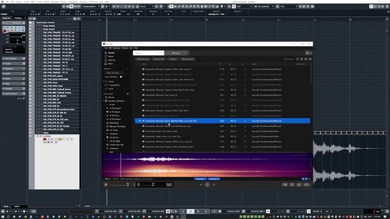Screen dimensions: 390x219
Task: Open the Help menu in Soundly
Action: [136, 48]
